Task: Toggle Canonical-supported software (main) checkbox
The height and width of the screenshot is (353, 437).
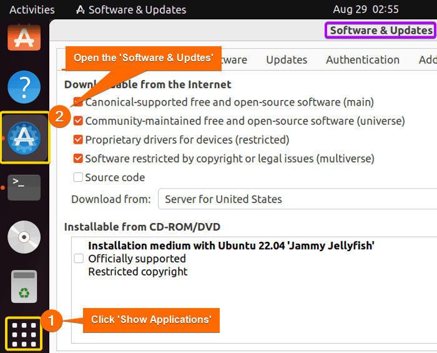Action: pos(78,102)
